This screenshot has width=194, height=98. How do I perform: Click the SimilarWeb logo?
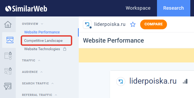26,9
